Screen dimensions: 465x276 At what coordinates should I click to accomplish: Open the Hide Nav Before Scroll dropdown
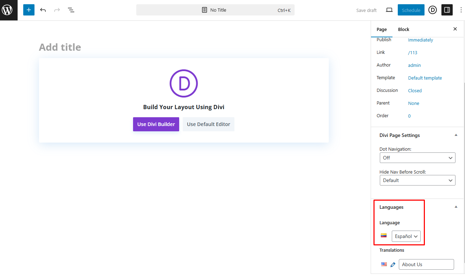coord(417,180)
